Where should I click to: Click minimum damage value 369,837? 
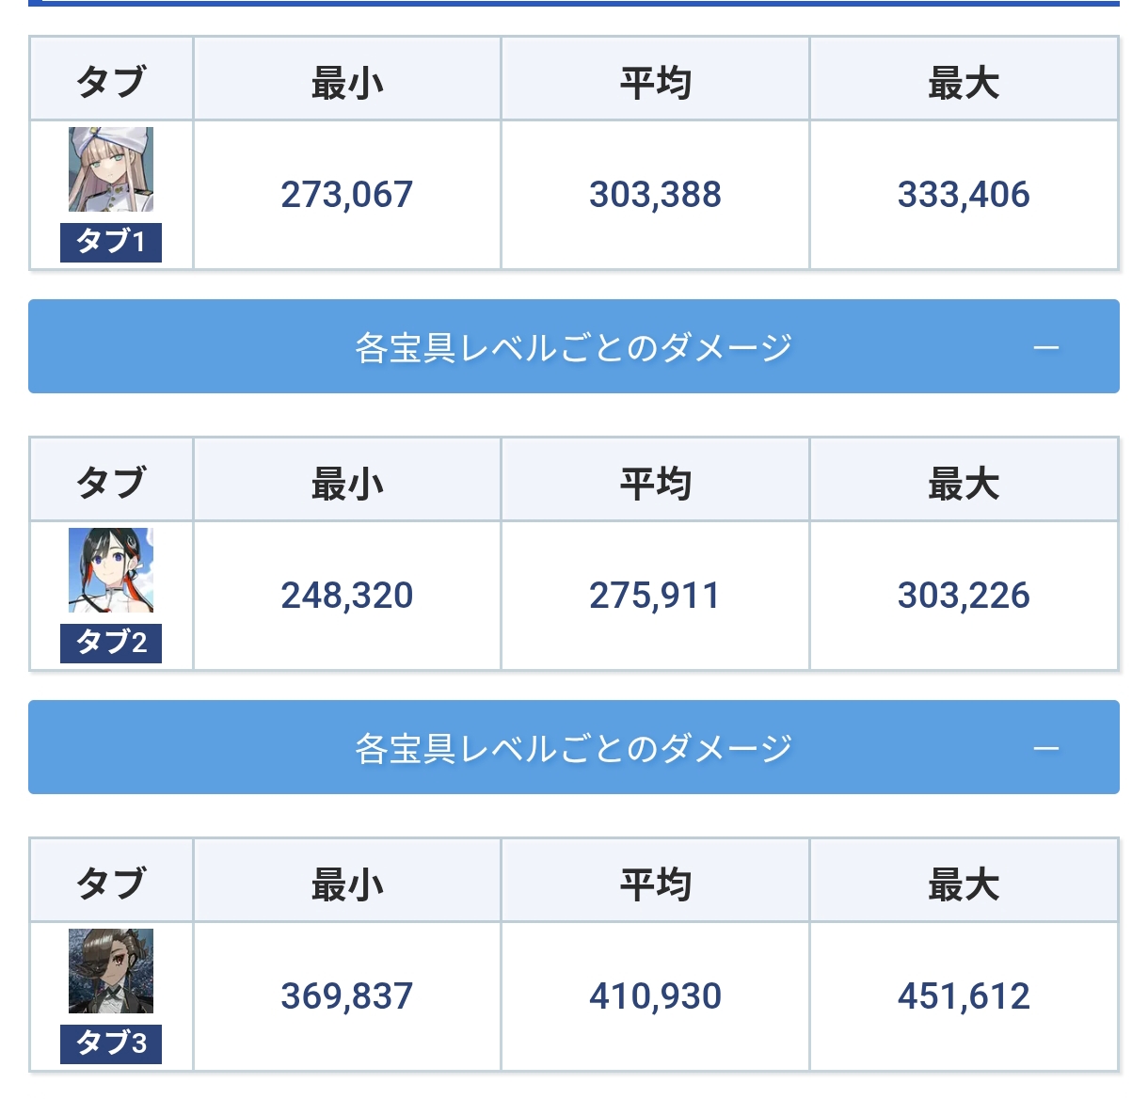click(347, 996)
